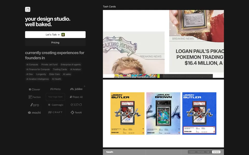Image resolution: width=249 pixels, height=155 pixels.
Task: Click the Meta client logo
Action: tap(55, 89)
